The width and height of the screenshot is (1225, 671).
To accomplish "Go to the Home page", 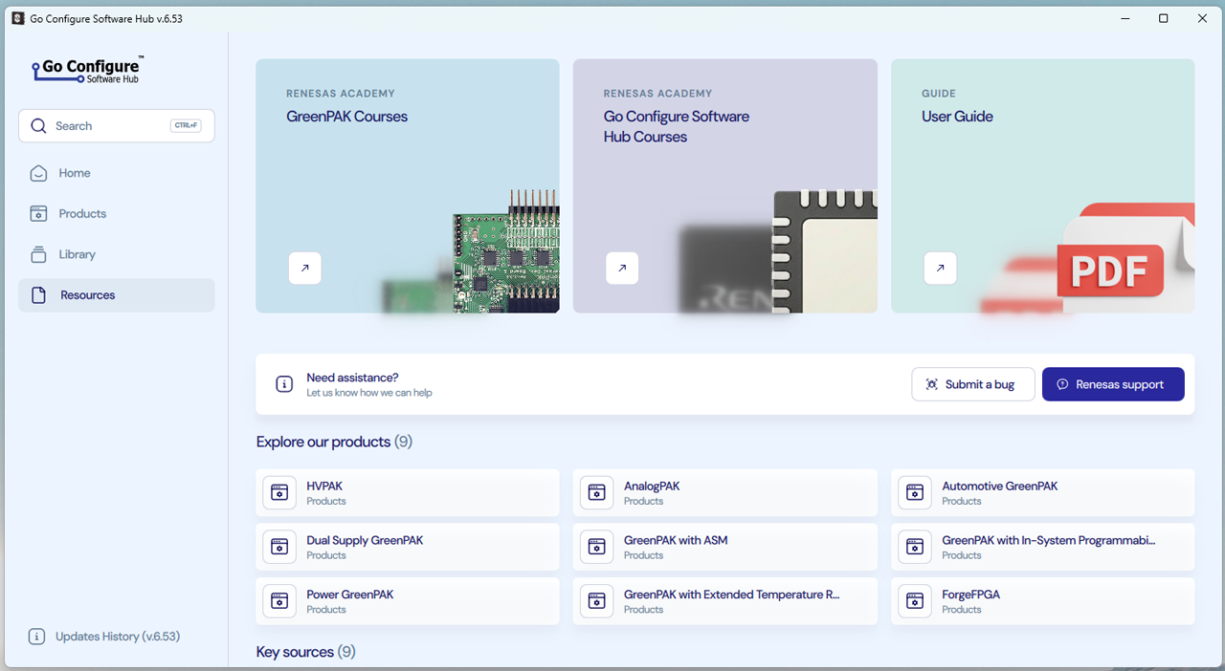I will pos(117,173).
